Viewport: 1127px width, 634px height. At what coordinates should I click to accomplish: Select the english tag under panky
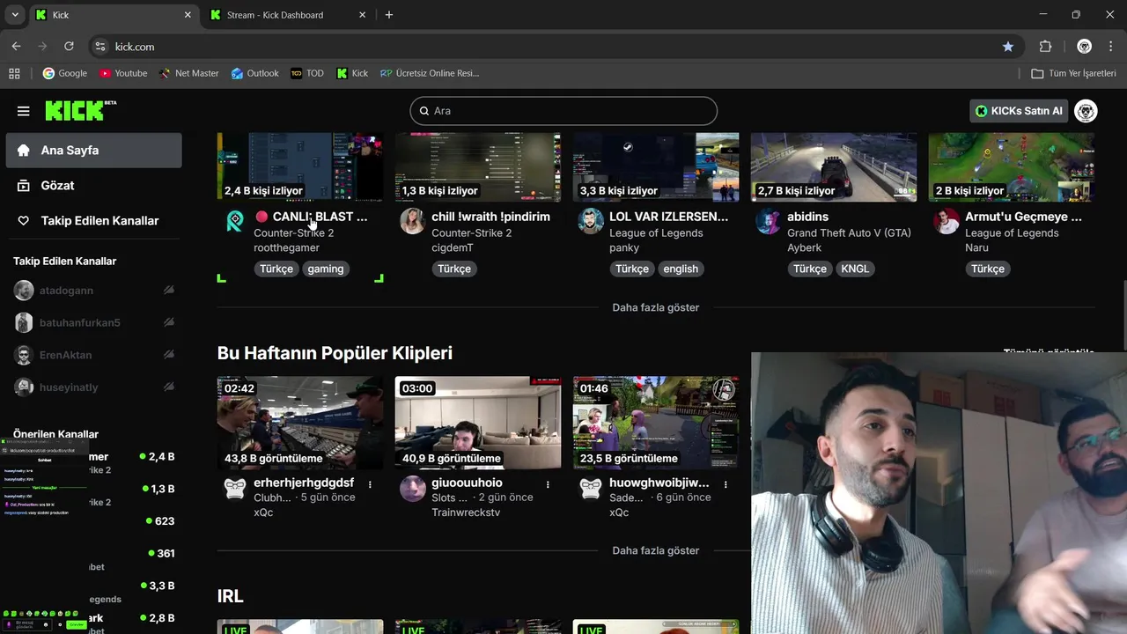coord(681,269)
